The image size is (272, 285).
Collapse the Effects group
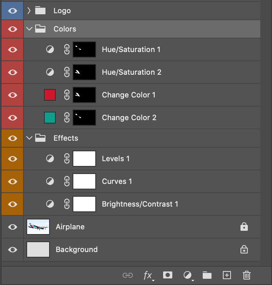pyautogui.click(x=29, y=138)
